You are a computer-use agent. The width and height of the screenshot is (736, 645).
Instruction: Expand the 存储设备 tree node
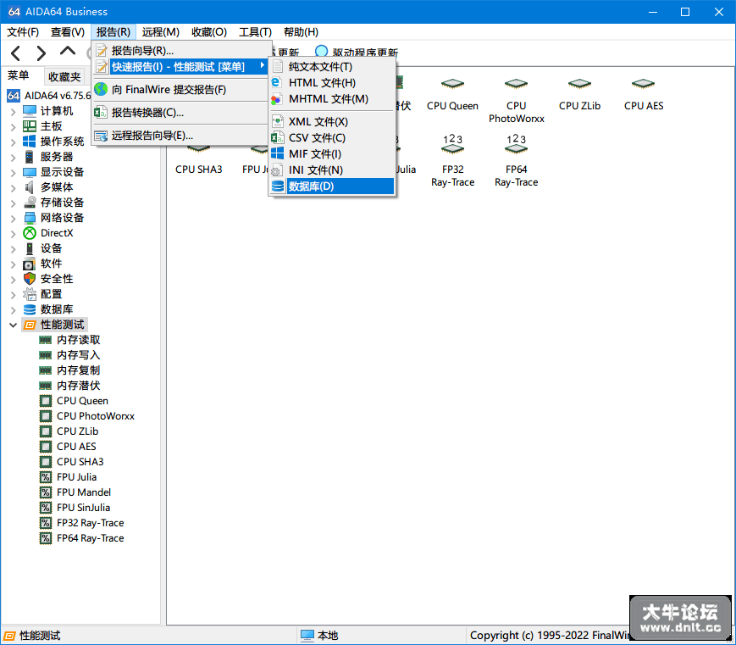14,203
